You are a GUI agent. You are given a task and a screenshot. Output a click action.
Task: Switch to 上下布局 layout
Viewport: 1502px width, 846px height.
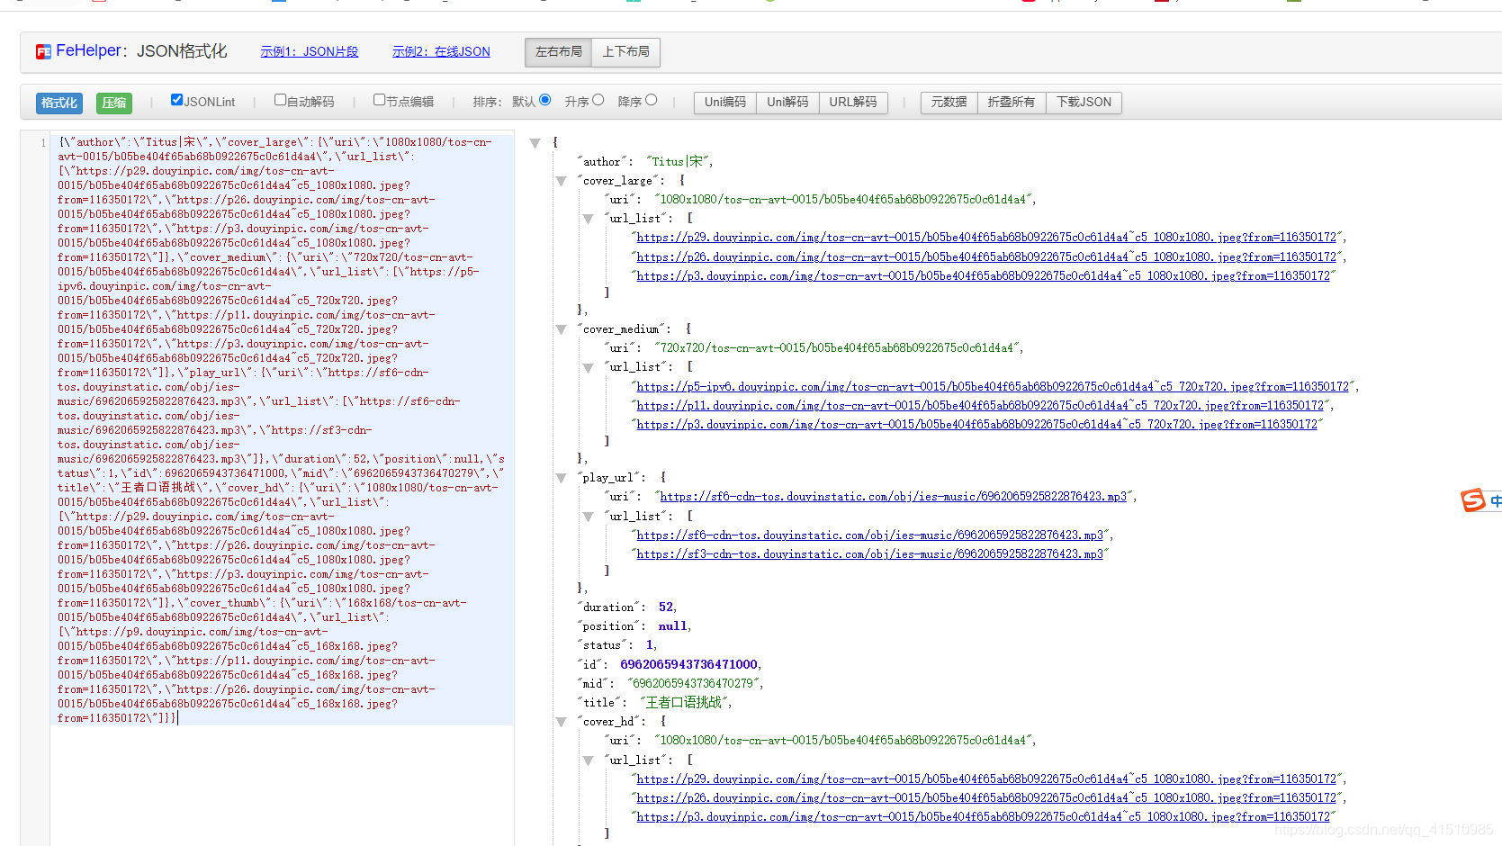pyautogui.click(x=626, y=52)
